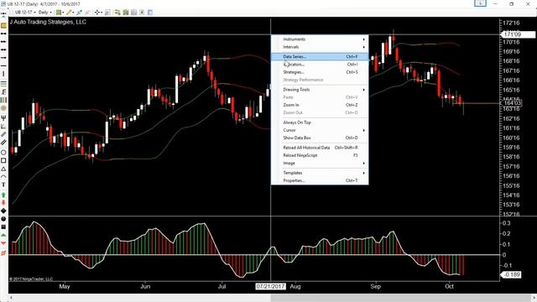Screen dimensions: 537x302
Task: Click the Aug label on time axis
Action: pyautogui.click(x=295, y=286)
